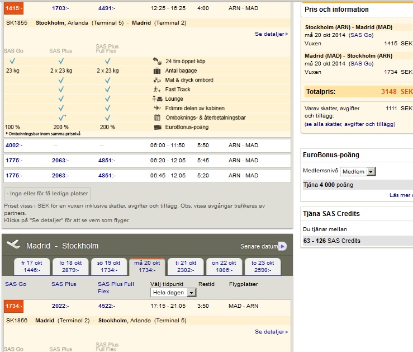Screen dimensions: 413x352
Task: Click the Lounge seat icon
Action: (x=156, y=99)
